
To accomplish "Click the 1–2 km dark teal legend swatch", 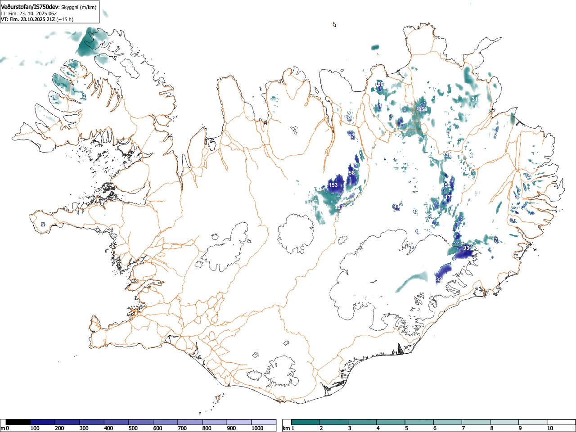I will pyautogui.click(x=306, y=422).
